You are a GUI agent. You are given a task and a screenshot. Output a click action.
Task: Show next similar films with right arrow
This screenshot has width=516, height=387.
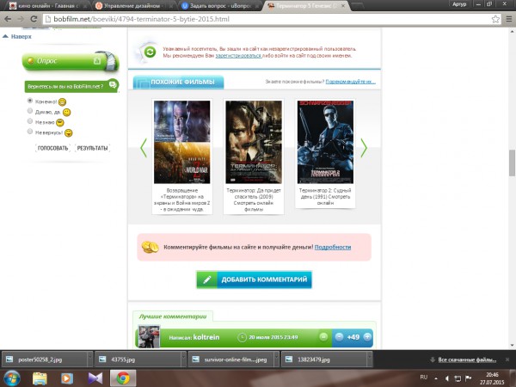[x=364, y=148]
